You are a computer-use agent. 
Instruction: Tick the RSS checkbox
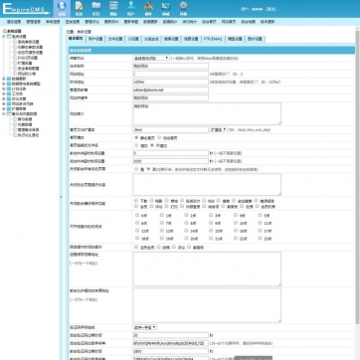(x=204, y=201)
